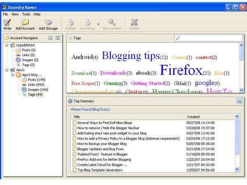Click the tag search input field

click(209, 38)
